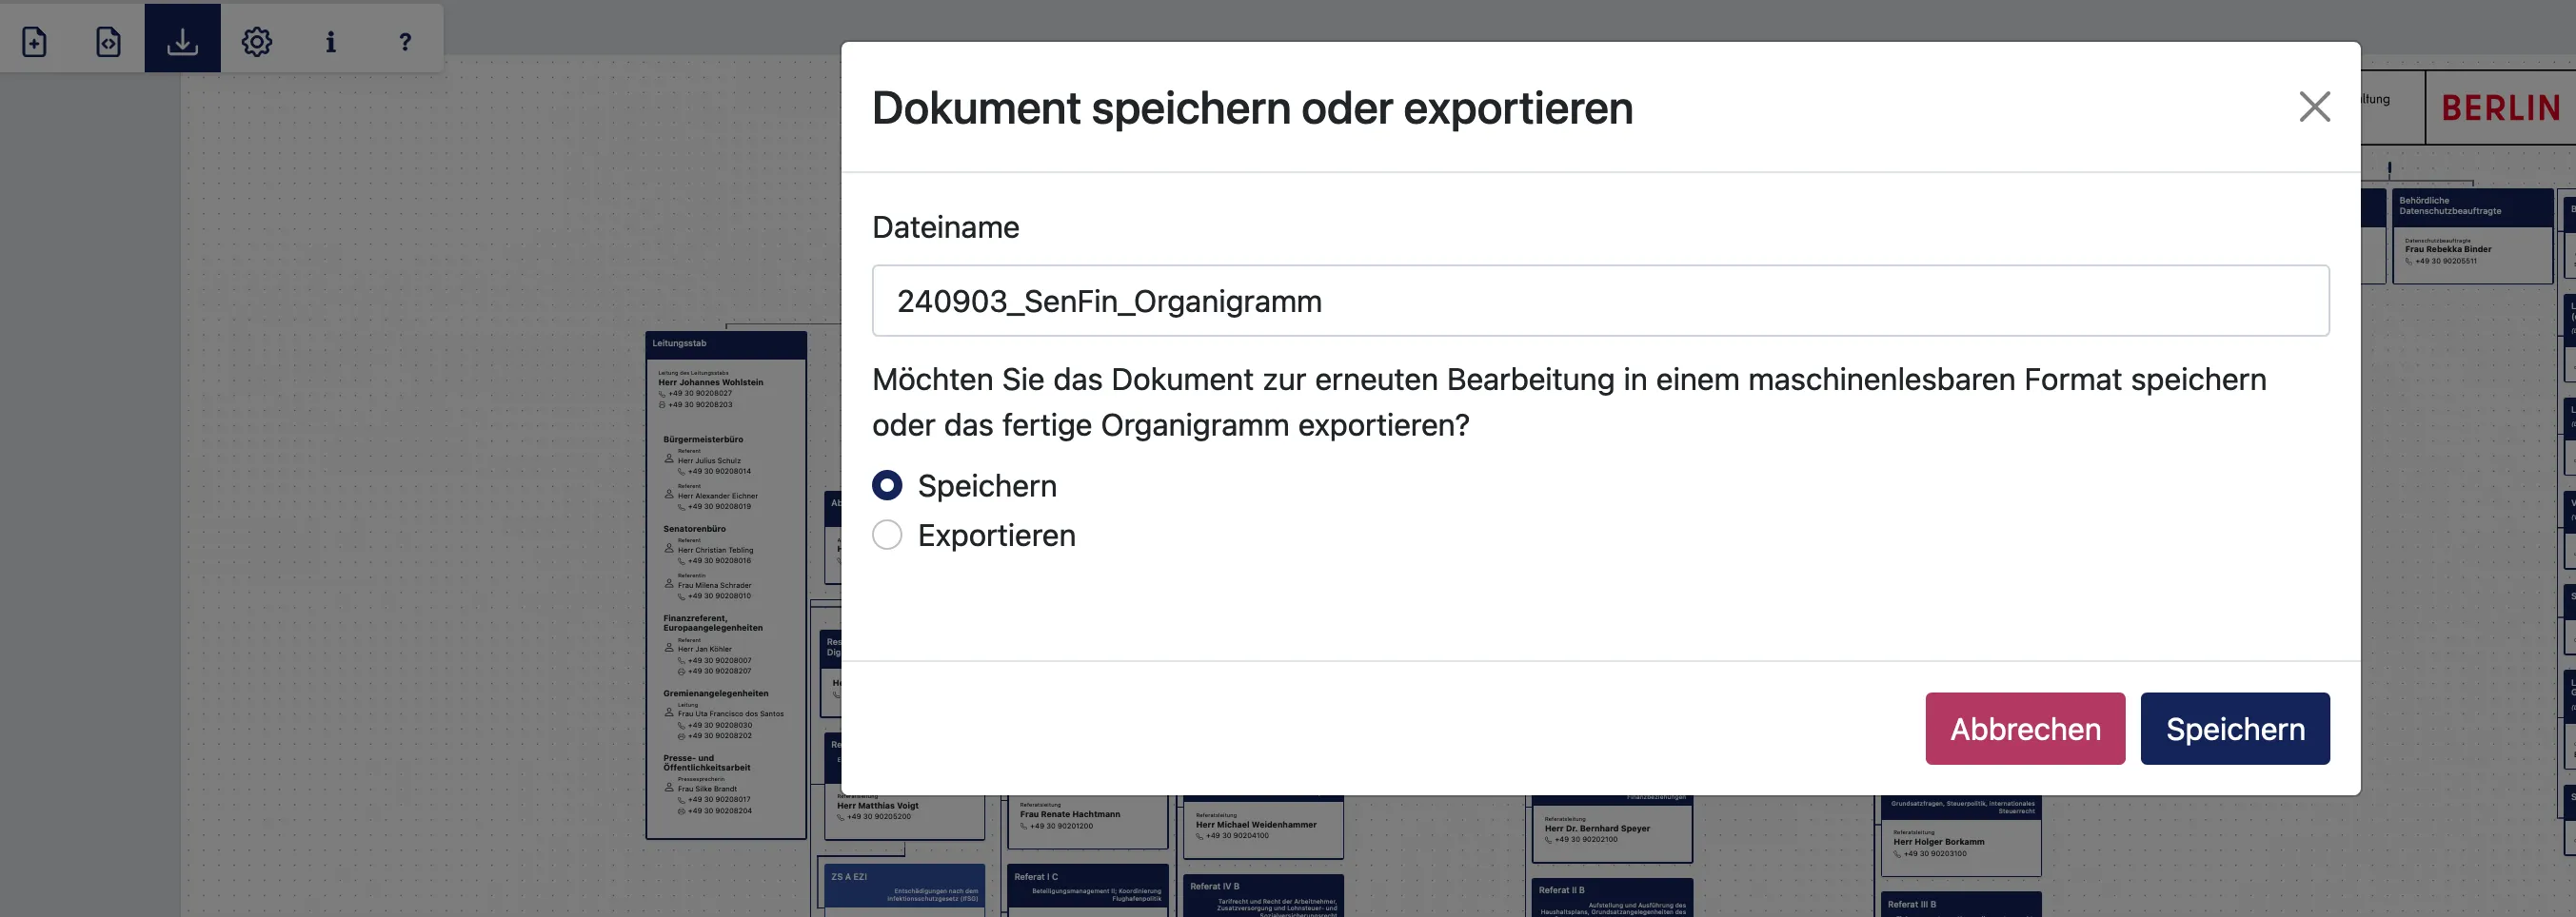Click the Gremienangelegenheiten heading
The height and width of the screenshot is (917, 2576).
(x=715, y=693)
